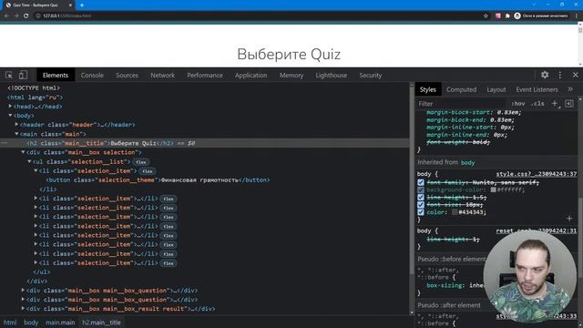Click the browser address bar
Viewport: 583px width, 328px height.
pyautogui.click(x=257, y=16)
